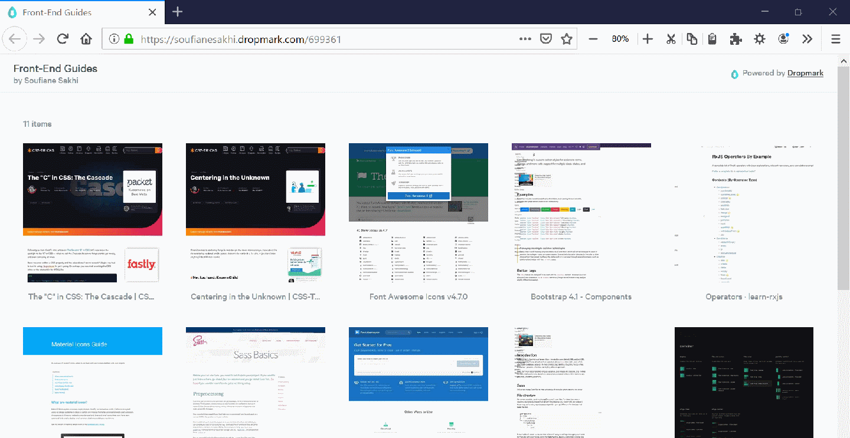This screenshot has height=438, width=850.
Task: Open the dark-themed page thumbnail
Action: (x=744, y=383)
